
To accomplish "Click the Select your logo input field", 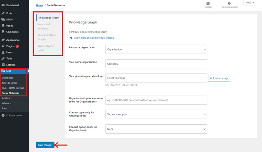I will [156, 78].
